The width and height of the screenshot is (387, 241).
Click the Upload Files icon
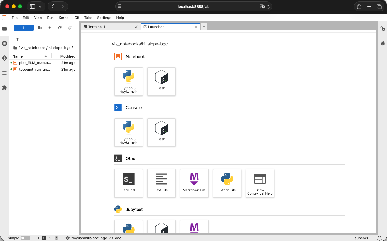point(50,28)
